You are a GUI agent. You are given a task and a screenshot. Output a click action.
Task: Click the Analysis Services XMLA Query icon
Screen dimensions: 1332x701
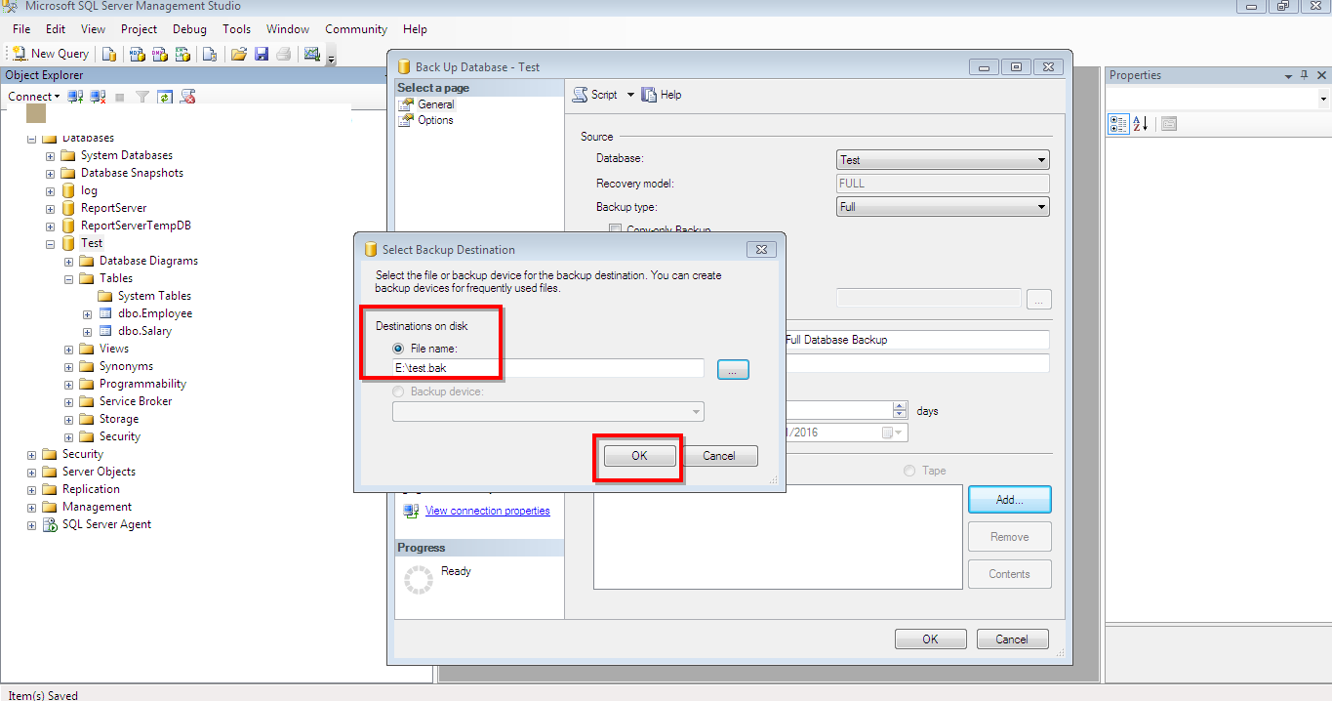point(182,54)
